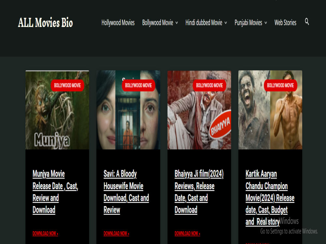Click Download Now under Bhaiyya Ji film

tap(187, 233)
